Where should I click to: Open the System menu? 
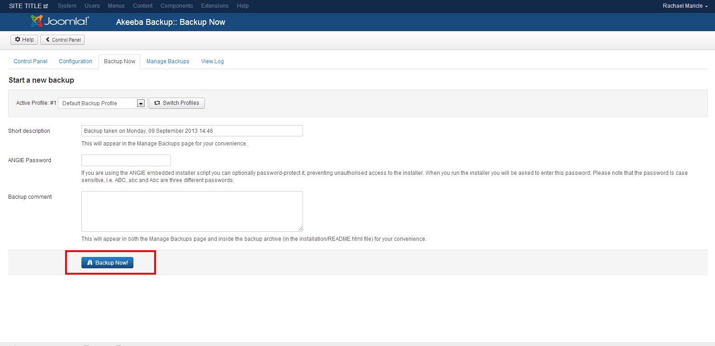click(x=67, y=6)
